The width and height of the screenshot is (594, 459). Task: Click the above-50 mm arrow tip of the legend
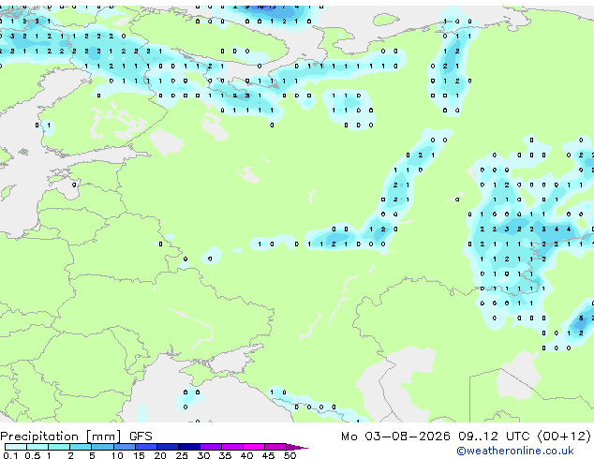pyautogui.click(x=297, y=447)
